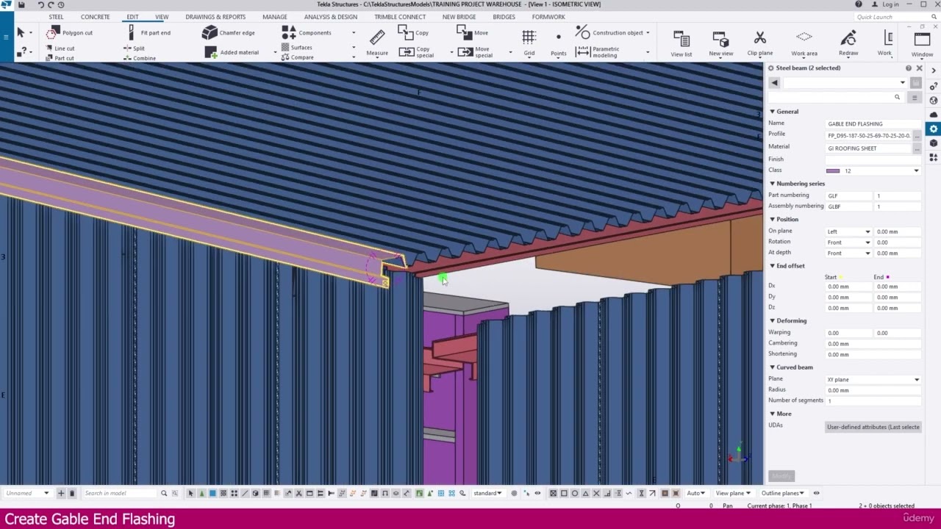Viewport: 941px width, 529px height.
Task: Open the standard selection filter dropdown
Action: [x=488, y=493]
